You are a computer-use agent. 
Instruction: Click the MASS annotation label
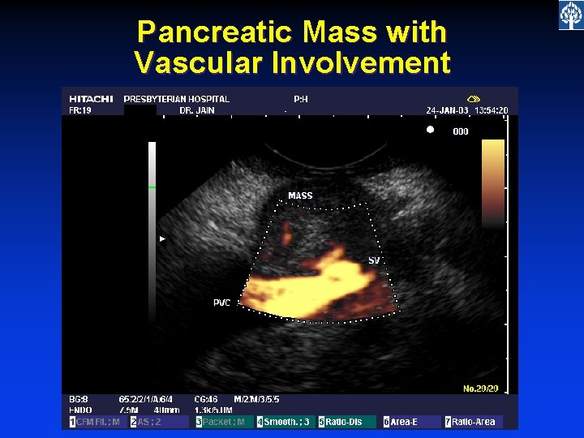click(301, 195)
